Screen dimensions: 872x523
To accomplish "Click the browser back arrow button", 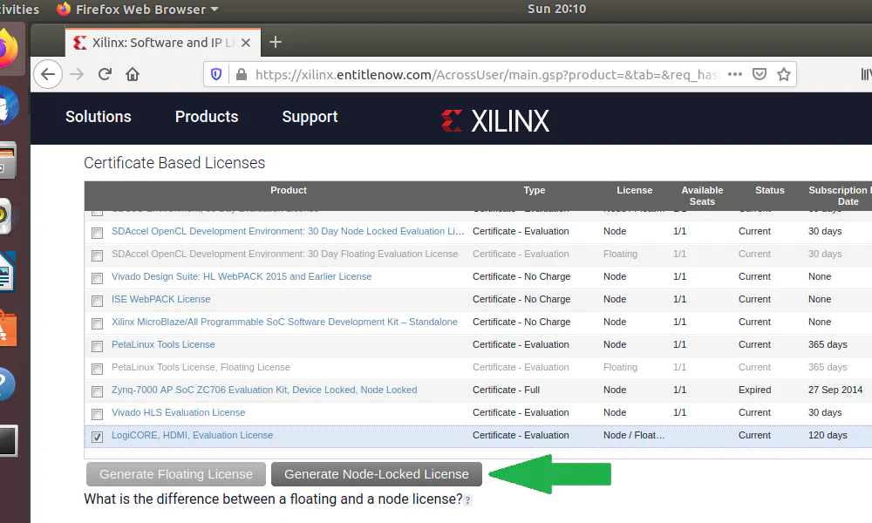I will [x=49, y=74].
